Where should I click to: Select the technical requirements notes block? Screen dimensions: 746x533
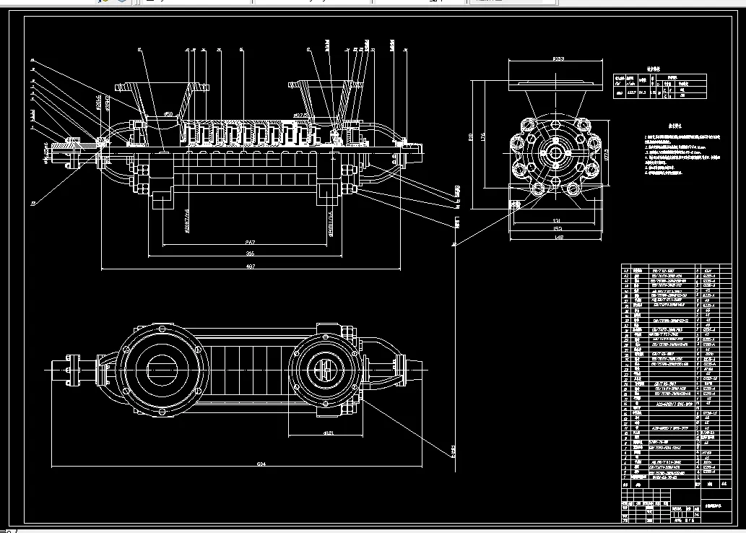682,150
